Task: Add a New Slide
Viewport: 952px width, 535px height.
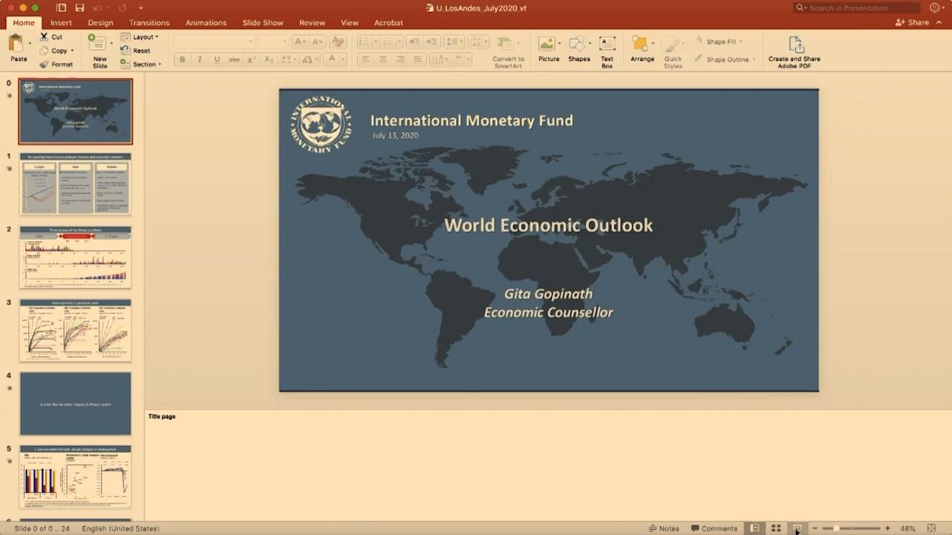Action: tap(99, 51)
